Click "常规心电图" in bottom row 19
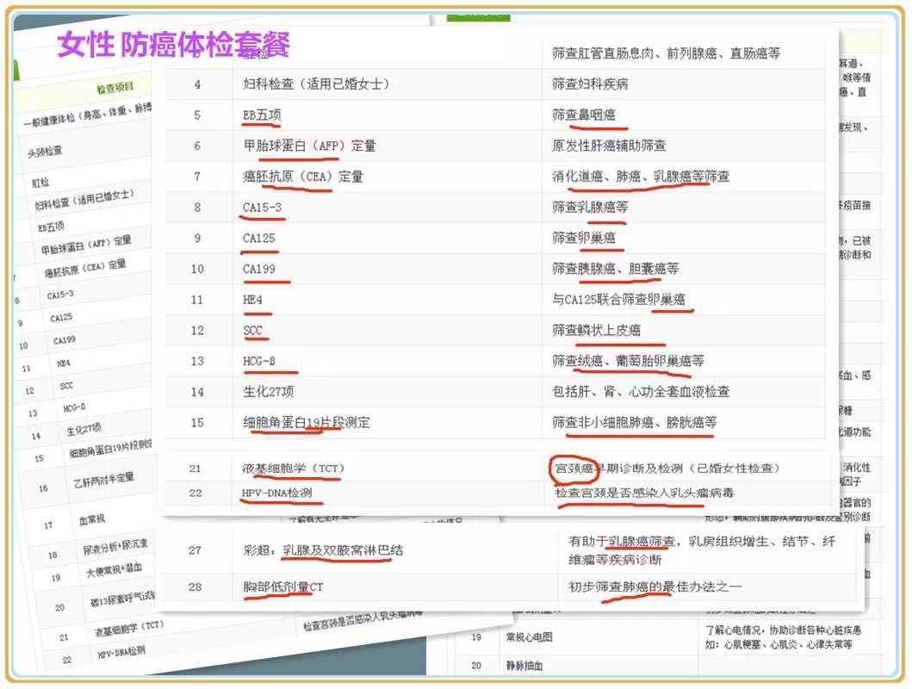This screenshot has width=912, height=689. click(529, 638)
